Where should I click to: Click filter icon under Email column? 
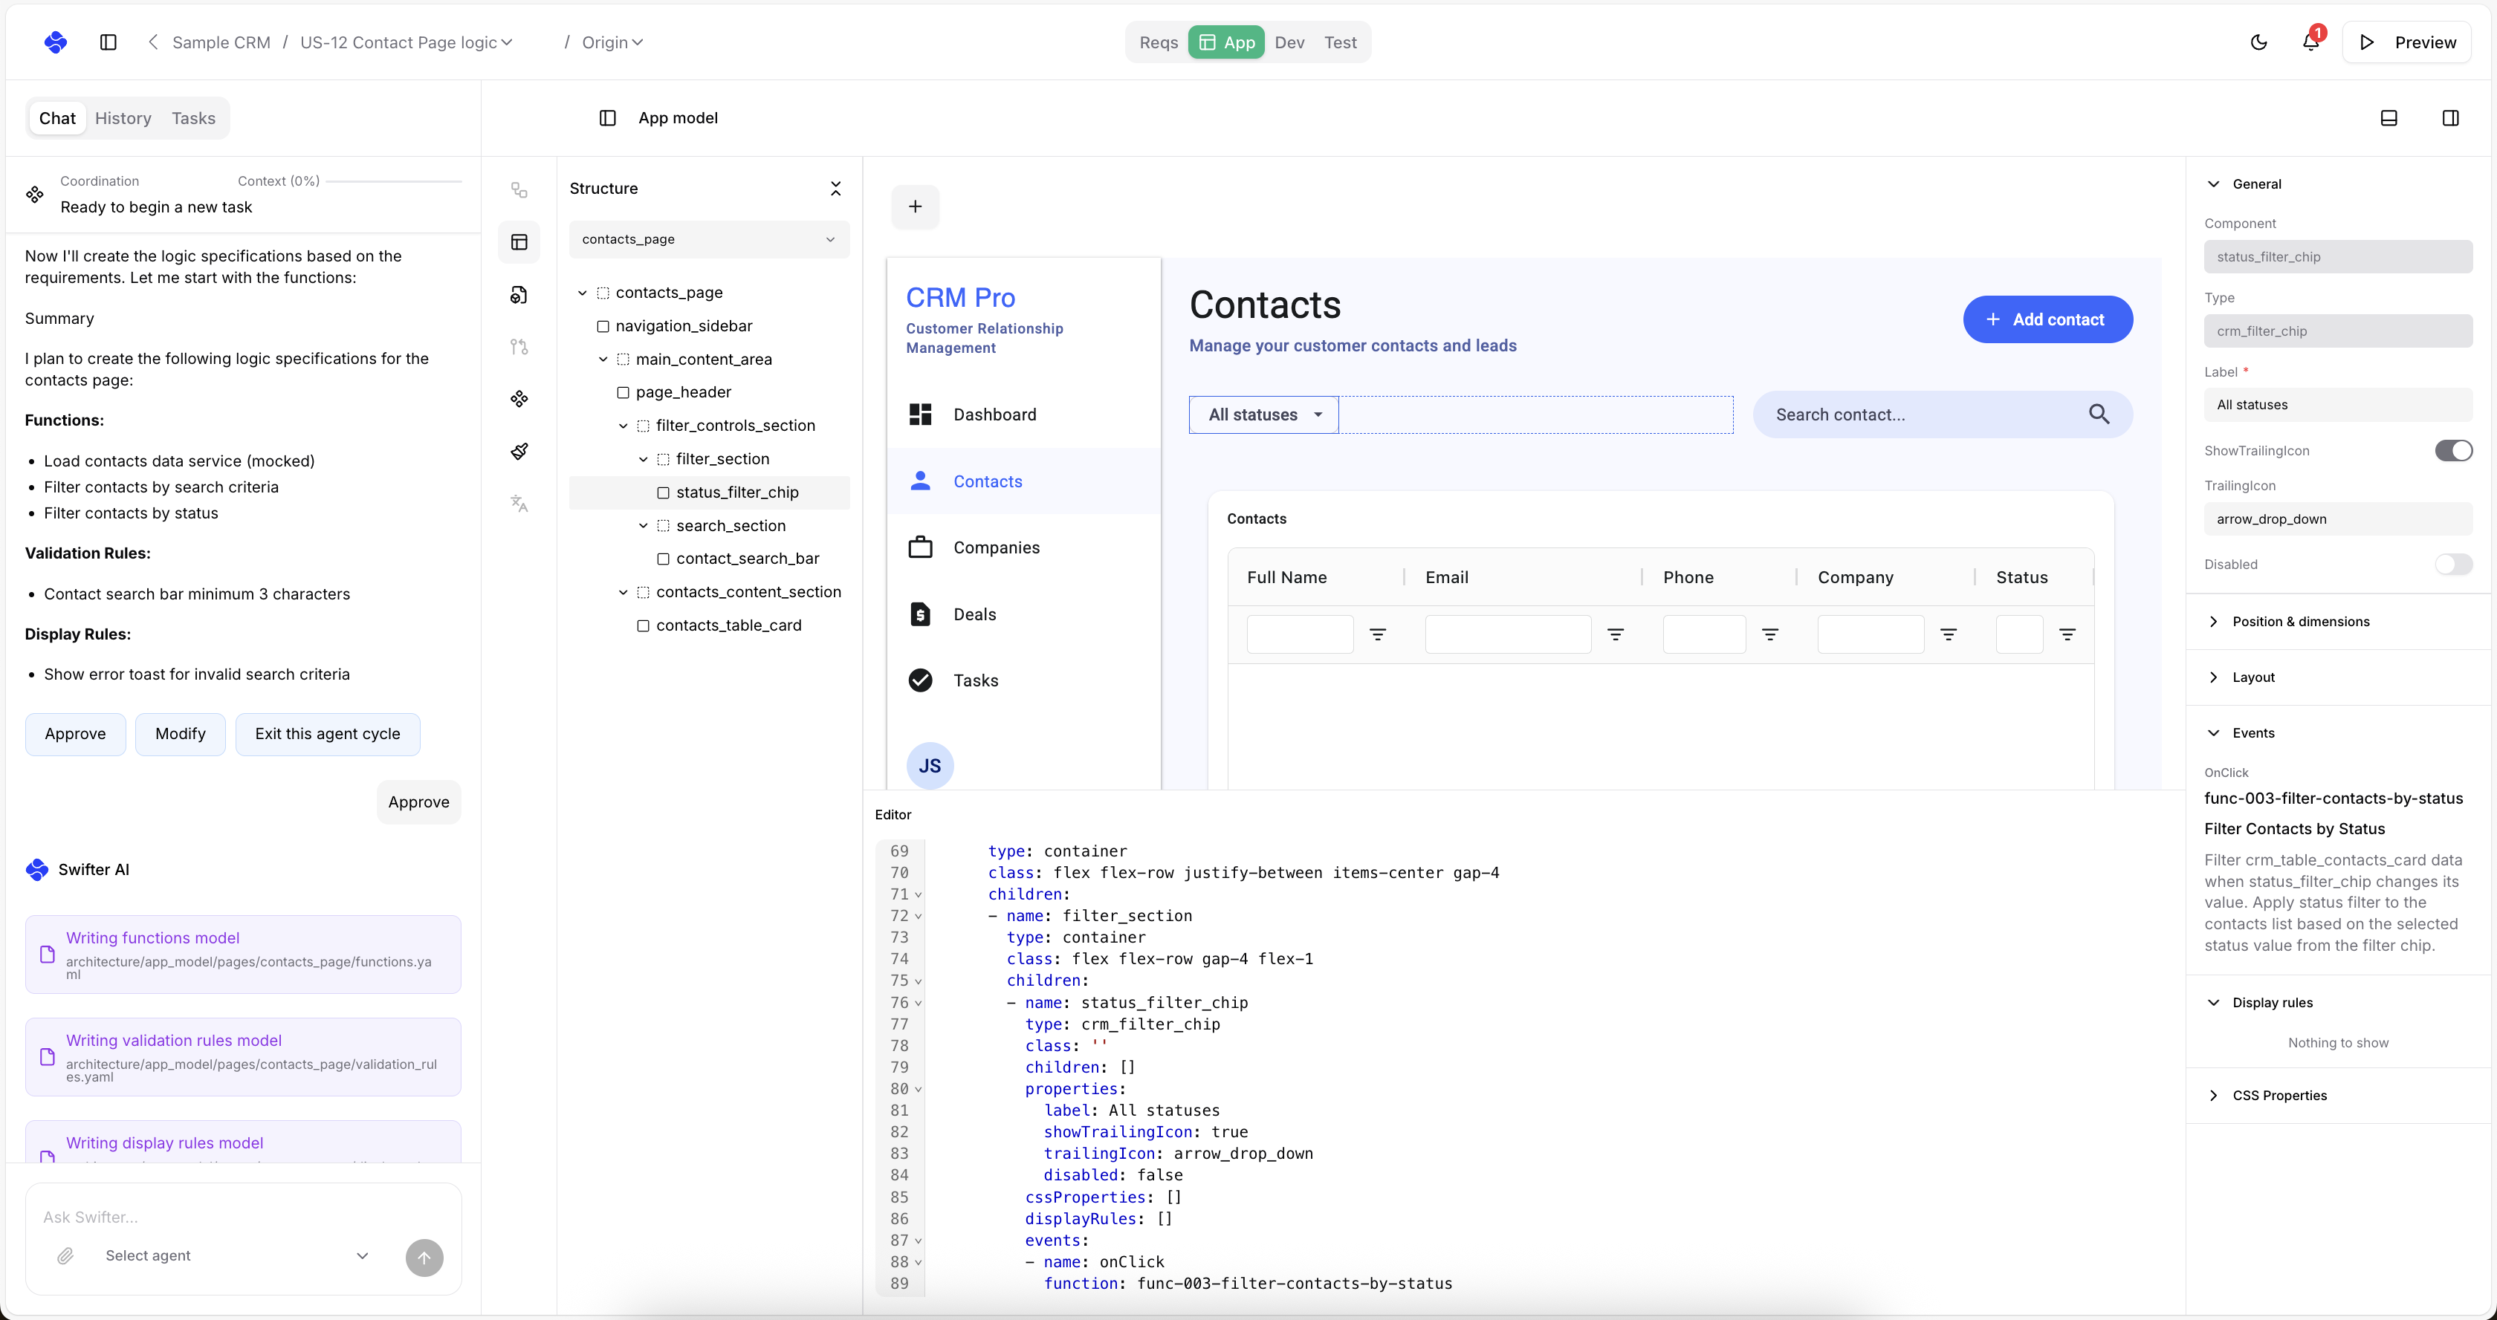click(x=1615, y=635)
